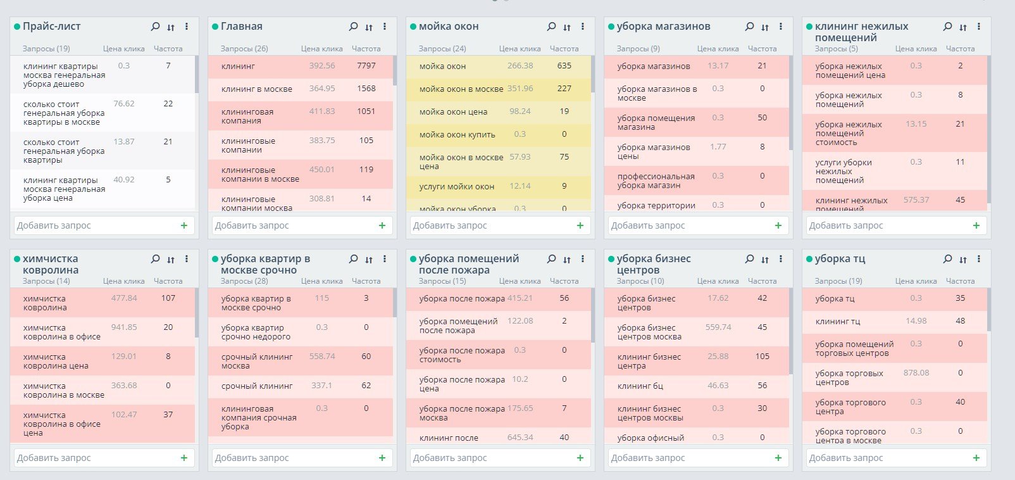
Task: Add query with plus icon in уборка бизнес центров
Action: click(x=778, y=458)
